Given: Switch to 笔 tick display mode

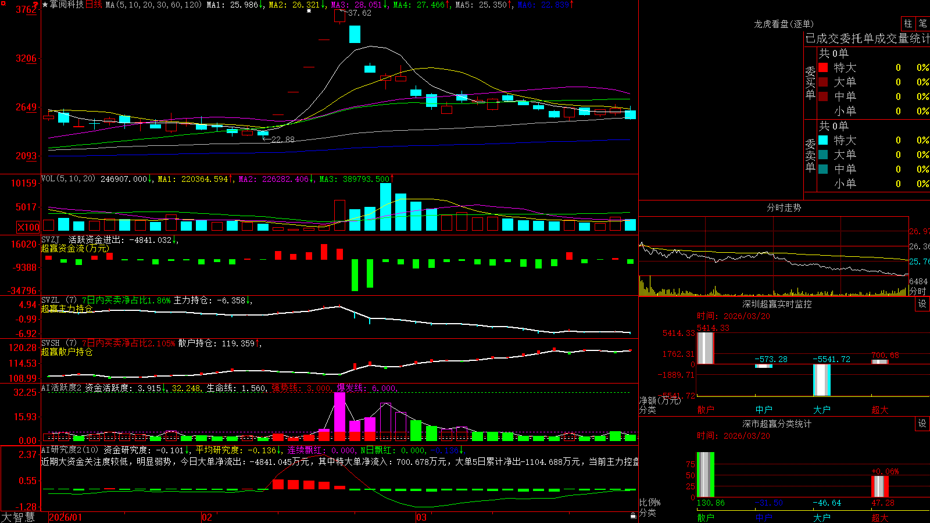Looking at the screenshot, I should [x=922, y=24].
